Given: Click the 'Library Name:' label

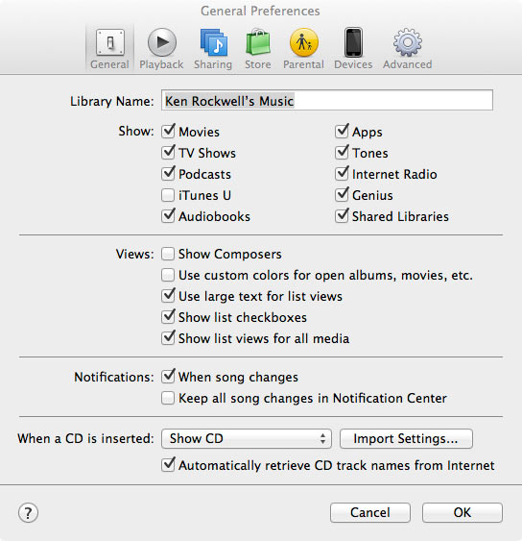Looking at the screenshot, I should (111, 102).
